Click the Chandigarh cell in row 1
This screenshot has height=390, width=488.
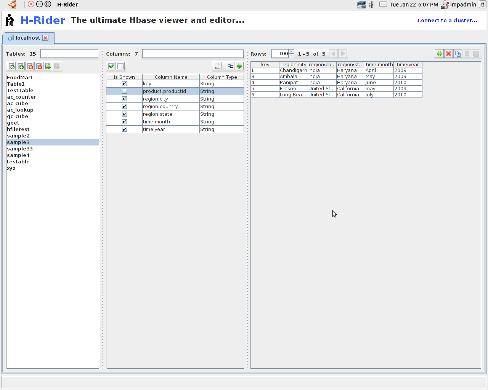(x=294, y=70)
